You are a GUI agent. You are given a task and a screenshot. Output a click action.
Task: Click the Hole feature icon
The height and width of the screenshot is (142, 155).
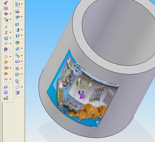click(18, 36)
